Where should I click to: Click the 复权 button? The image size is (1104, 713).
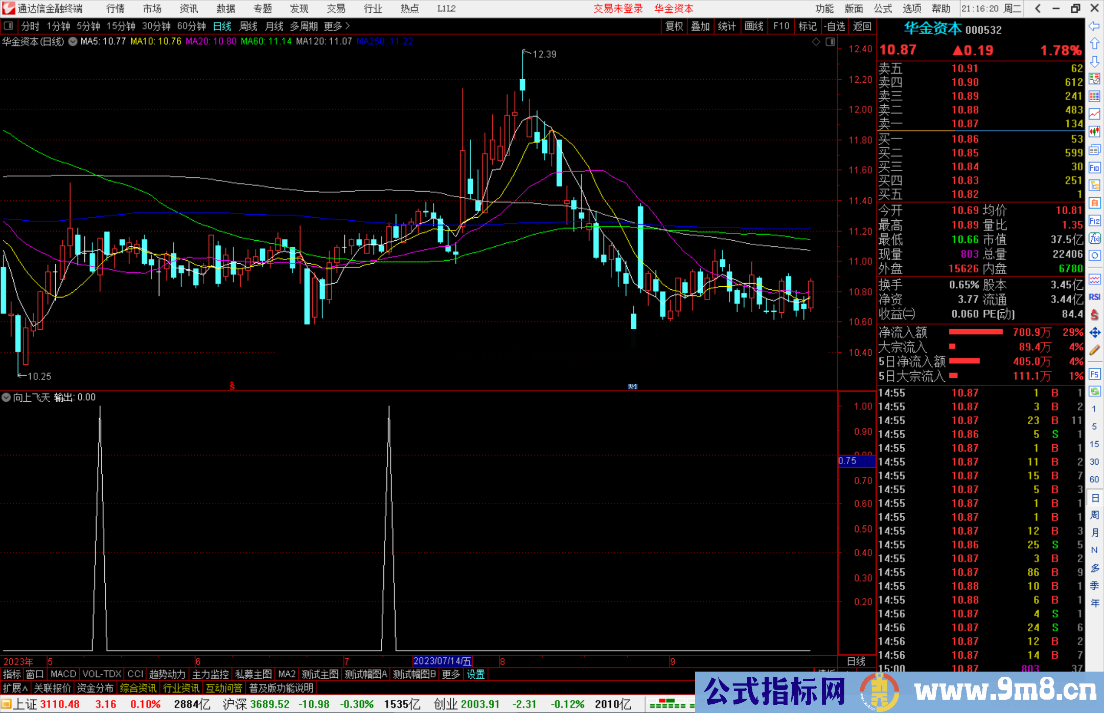674,26
